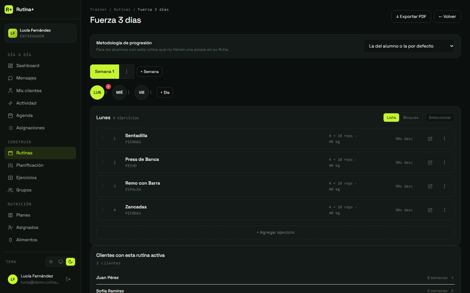Screen dimensions: 470x293
Task: Click the logout icon beside Lucía Fernández
Action: pyautogui.click(x=69, y=279)
